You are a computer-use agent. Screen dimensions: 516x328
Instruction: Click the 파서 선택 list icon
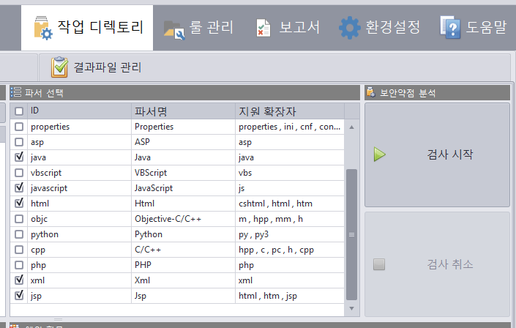click(x=15, y=92)
